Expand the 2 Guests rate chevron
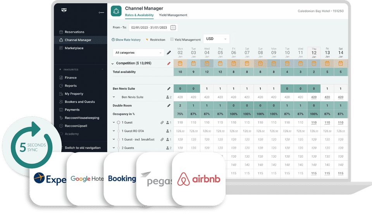Image resolution: width=372 pixels, height=214 pixels. click(114, 148)
